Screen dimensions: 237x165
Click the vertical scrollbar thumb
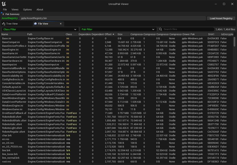click(234, 42)
